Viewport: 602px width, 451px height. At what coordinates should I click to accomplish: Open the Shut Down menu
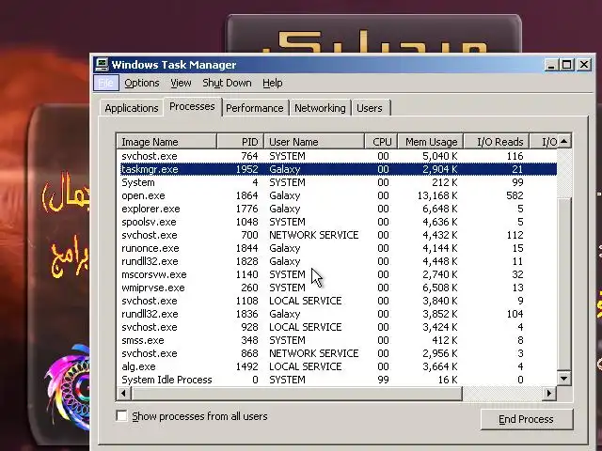click(227, 83)
